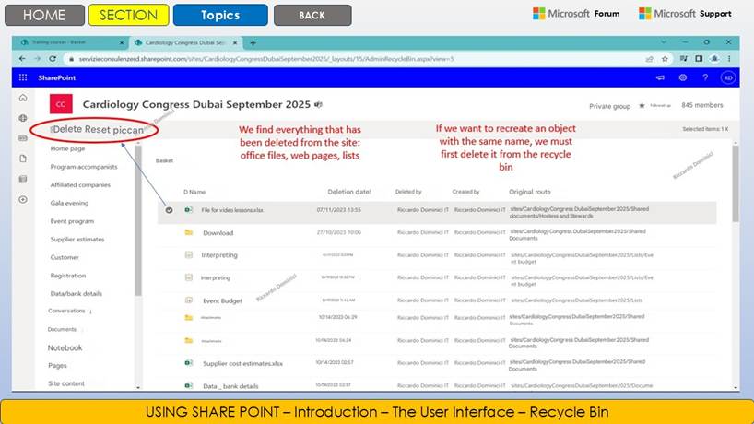The width and height of the screenshot is (754, 424).
Task: Open Documents in site navigation
Action: tap(62, 329)
